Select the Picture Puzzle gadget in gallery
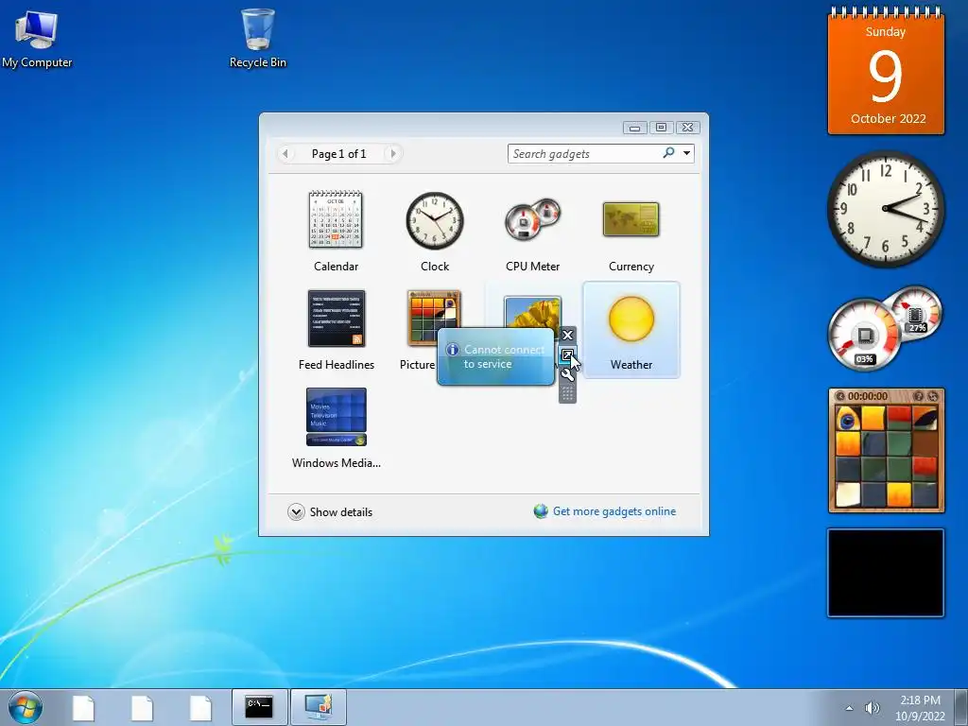Image resolution: width=968 pixels, height=726 pixels. [x=434, y=309]
